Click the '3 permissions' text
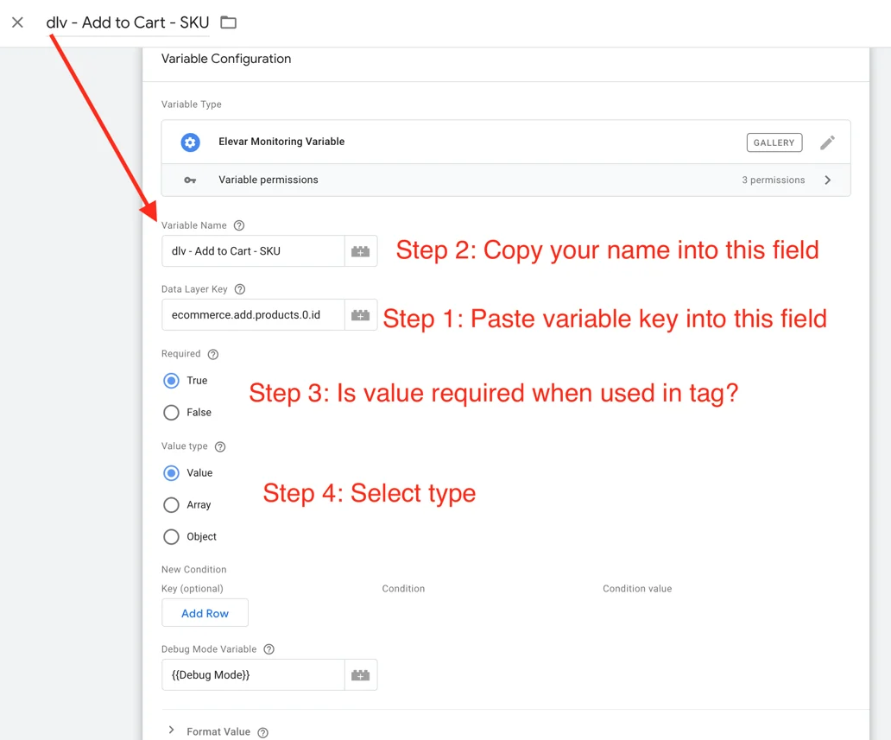891x740 pixels. pyautogui.click(x=773, y=180)
